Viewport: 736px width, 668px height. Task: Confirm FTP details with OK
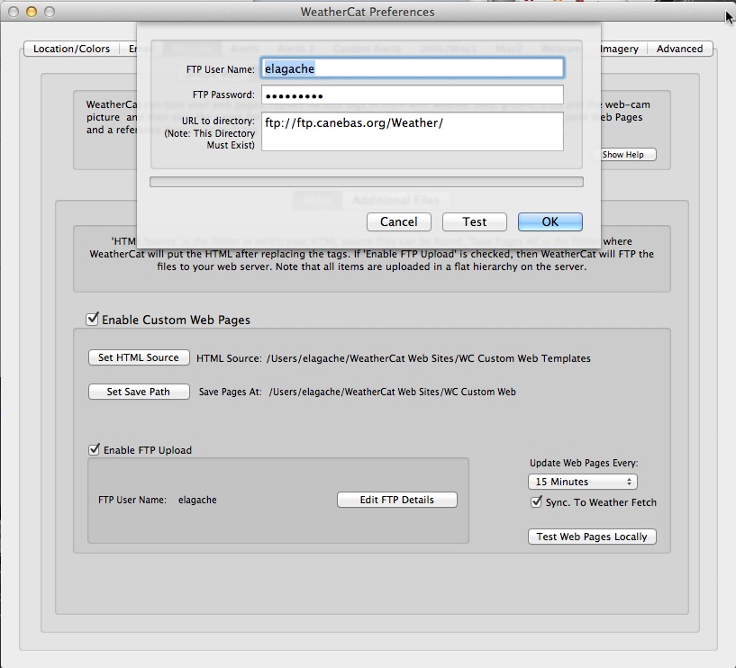pyautogui.click(x=550, y=221)
